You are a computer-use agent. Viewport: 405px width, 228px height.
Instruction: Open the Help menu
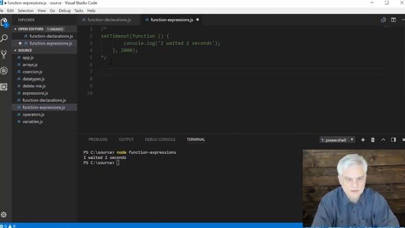[91, 11]
